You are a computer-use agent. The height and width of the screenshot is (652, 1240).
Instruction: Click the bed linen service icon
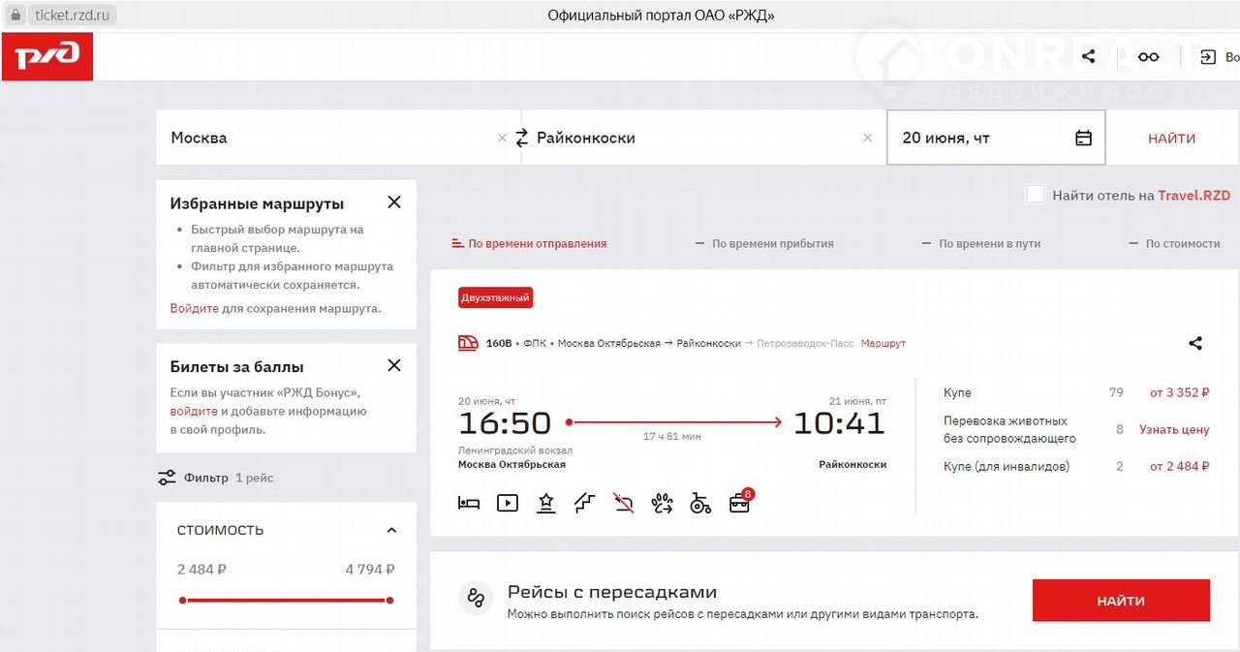tap(469, 503)
